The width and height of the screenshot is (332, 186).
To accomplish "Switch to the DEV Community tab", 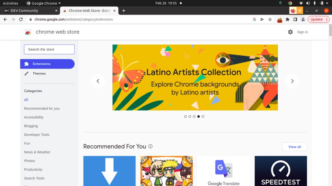I will [x=30, y=11].
